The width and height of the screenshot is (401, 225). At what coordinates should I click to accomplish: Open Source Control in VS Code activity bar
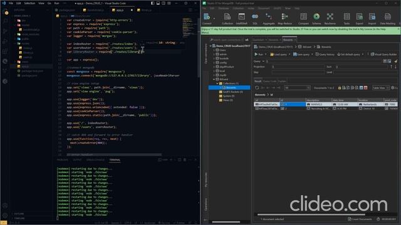click(x=5, y=31)
